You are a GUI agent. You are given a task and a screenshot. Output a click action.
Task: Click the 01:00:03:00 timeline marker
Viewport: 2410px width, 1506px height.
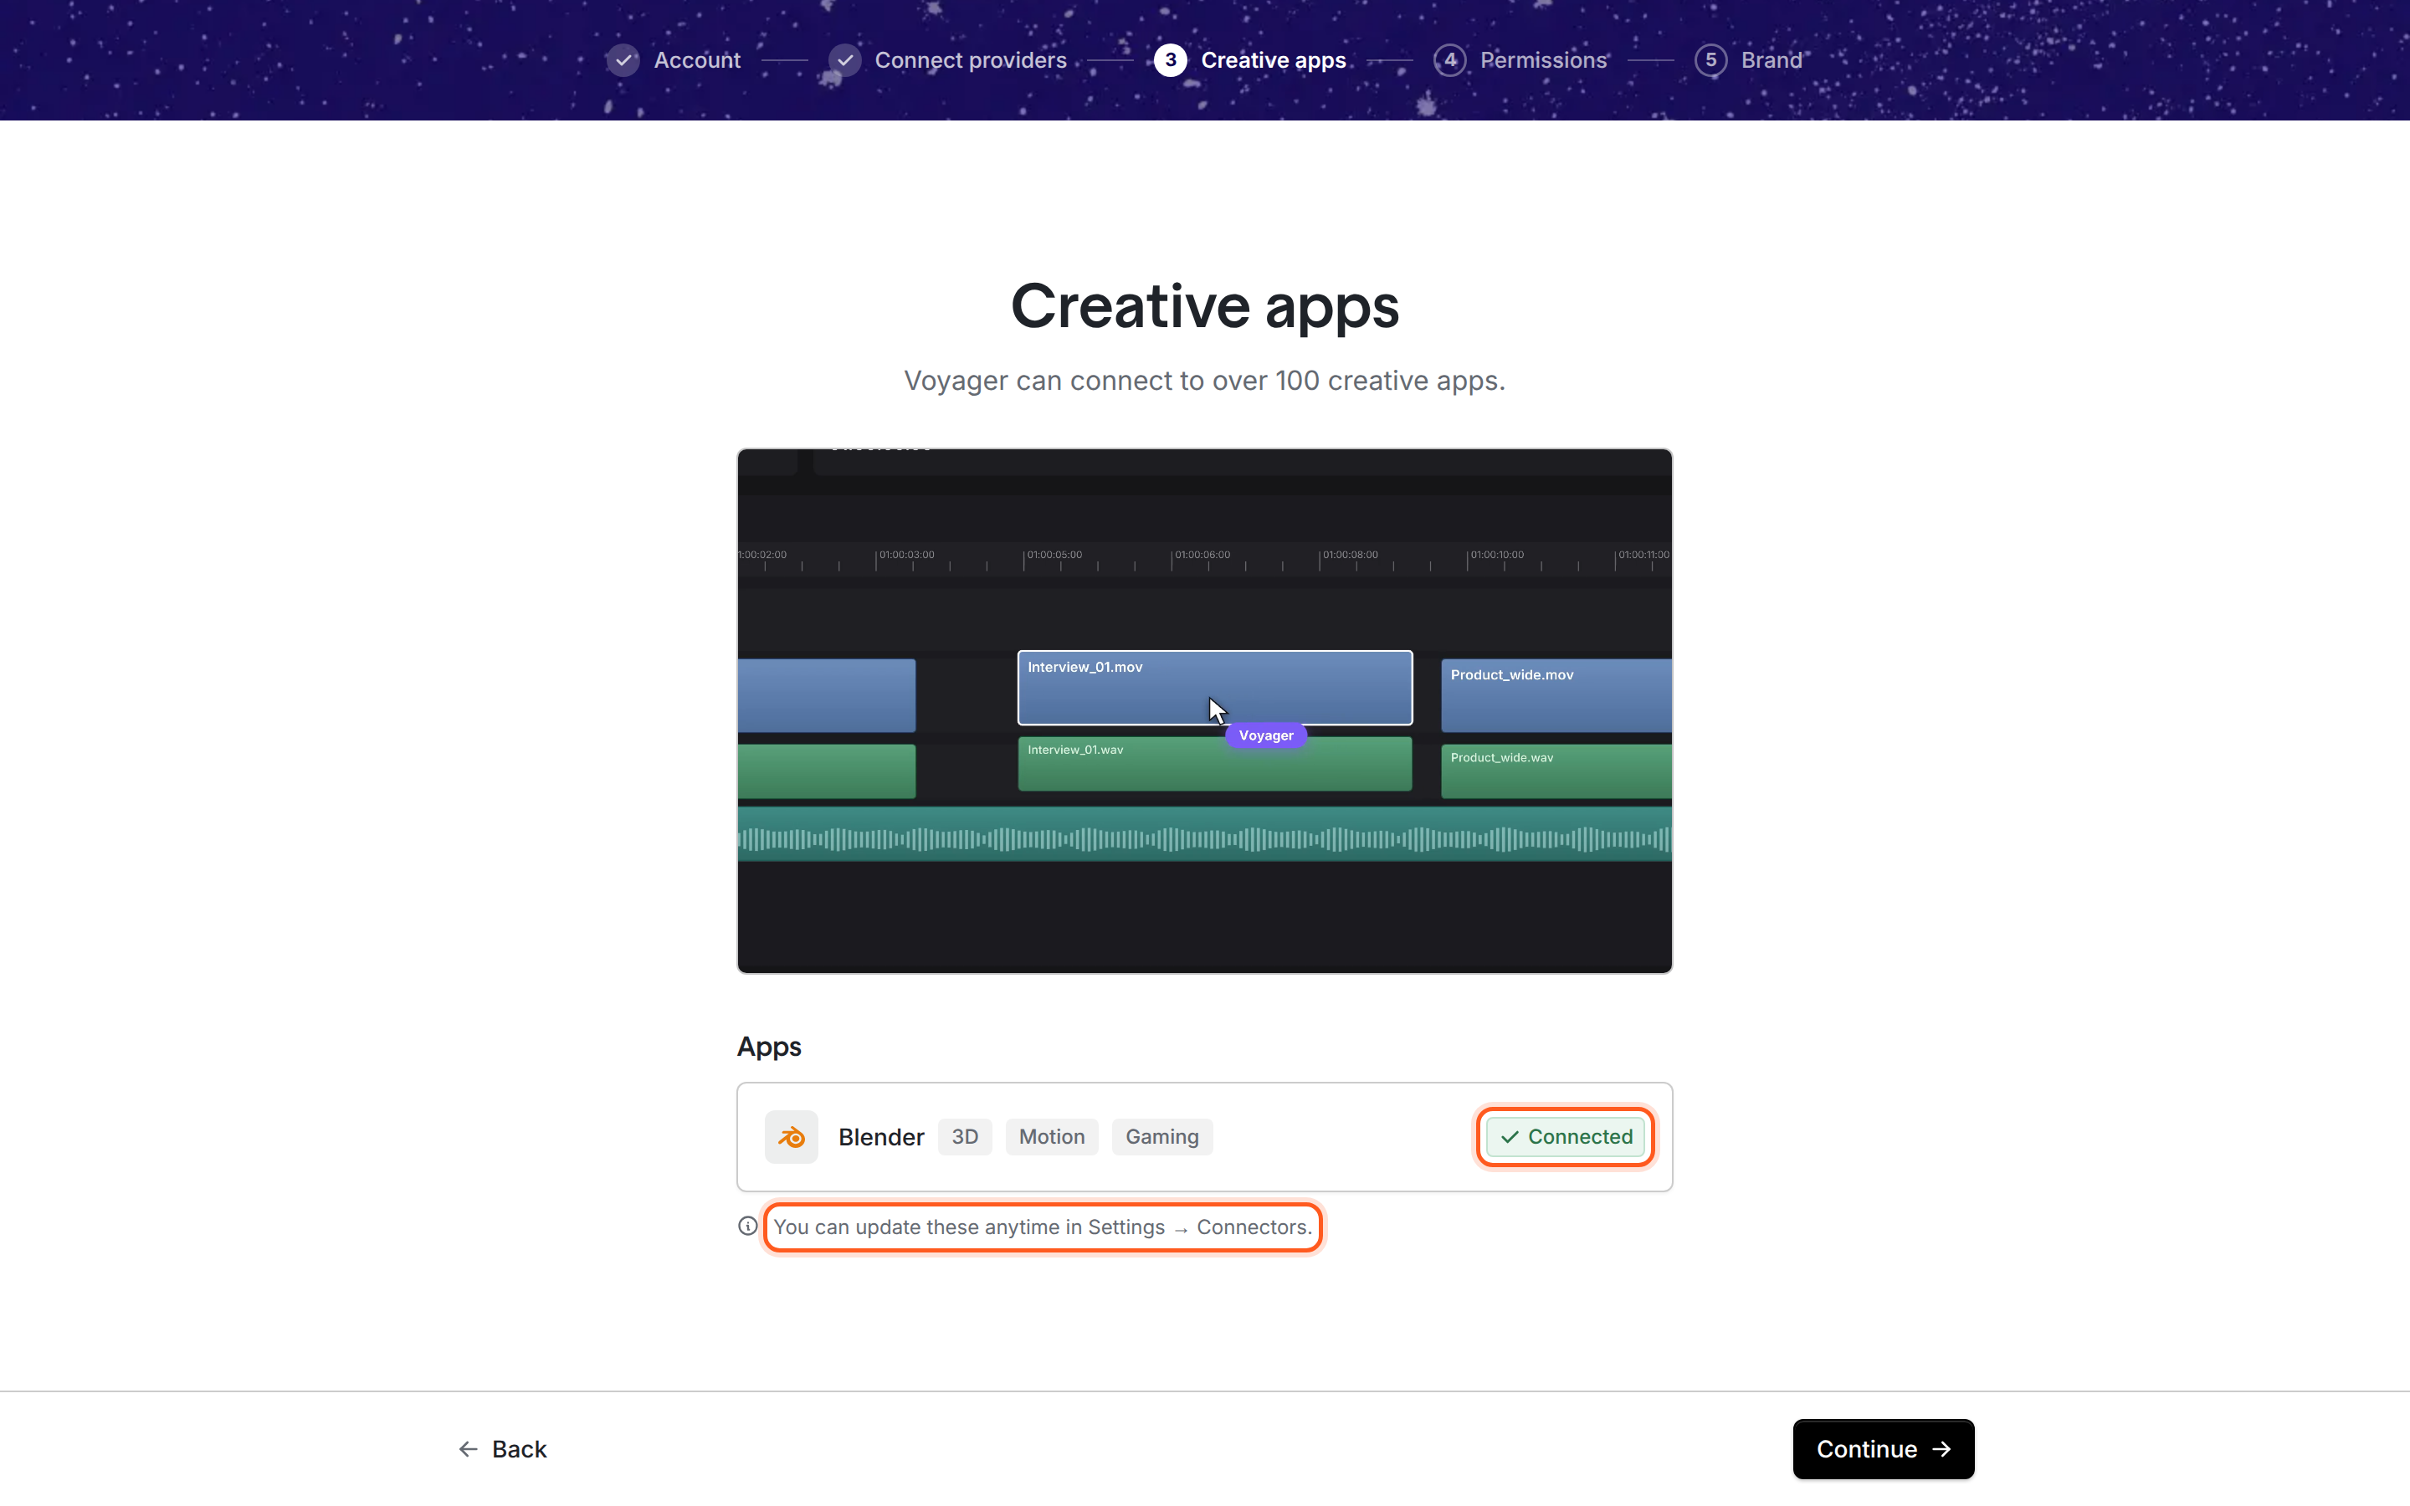tap(906, 555)
